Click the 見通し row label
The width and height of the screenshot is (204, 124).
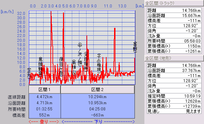click(154, 111)
